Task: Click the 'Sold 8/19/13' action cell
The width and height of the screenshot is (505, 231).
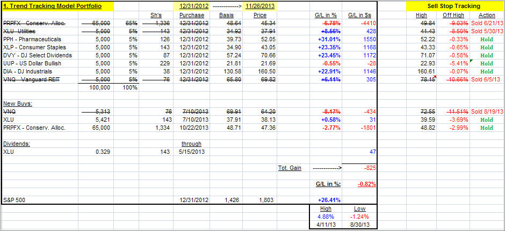Action: click(x=487, y=111)
